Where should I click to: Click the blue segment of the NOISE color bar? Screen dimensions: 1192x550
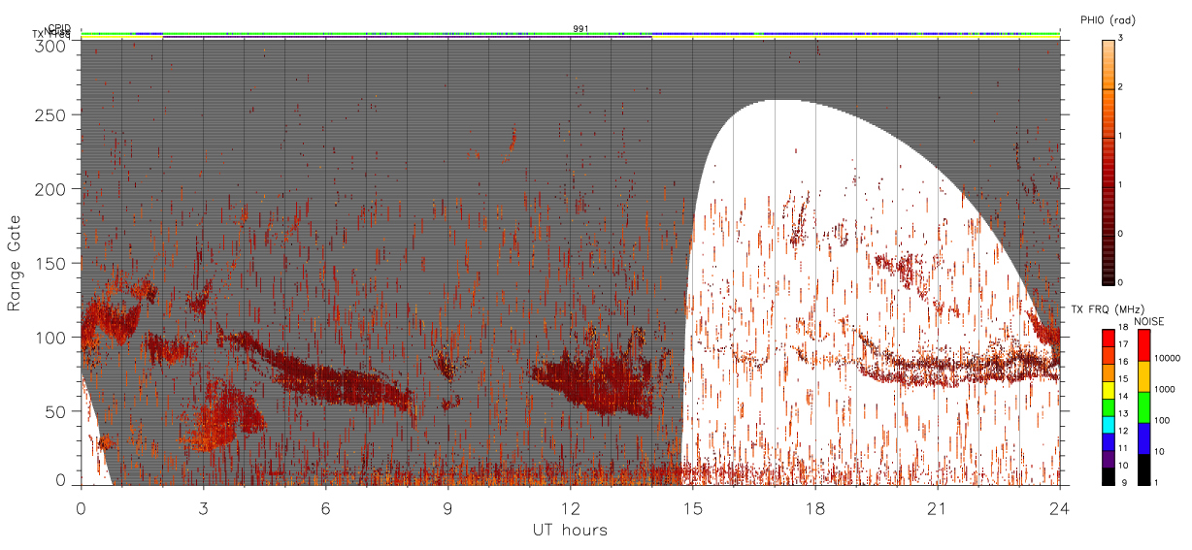coord(1142,438)
